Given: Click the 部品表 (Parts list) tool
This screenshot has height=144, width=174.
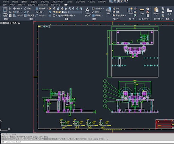Looking at the screenshot, I should coord(96,16).
